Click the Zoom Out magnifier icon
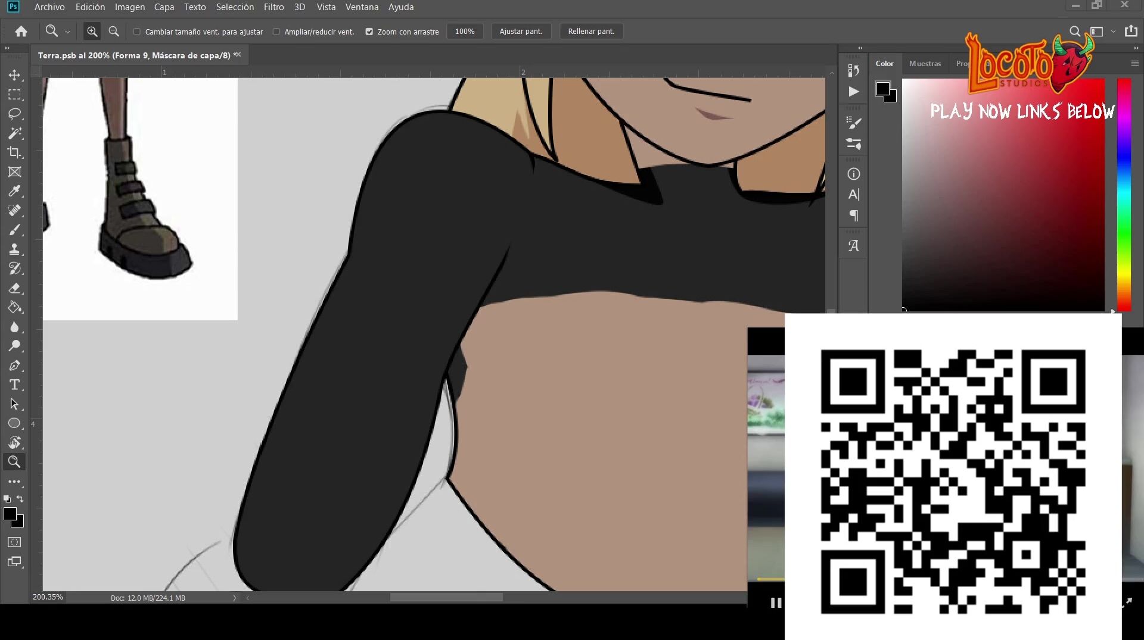This screenshot has width=1144, height=640. 114,32
